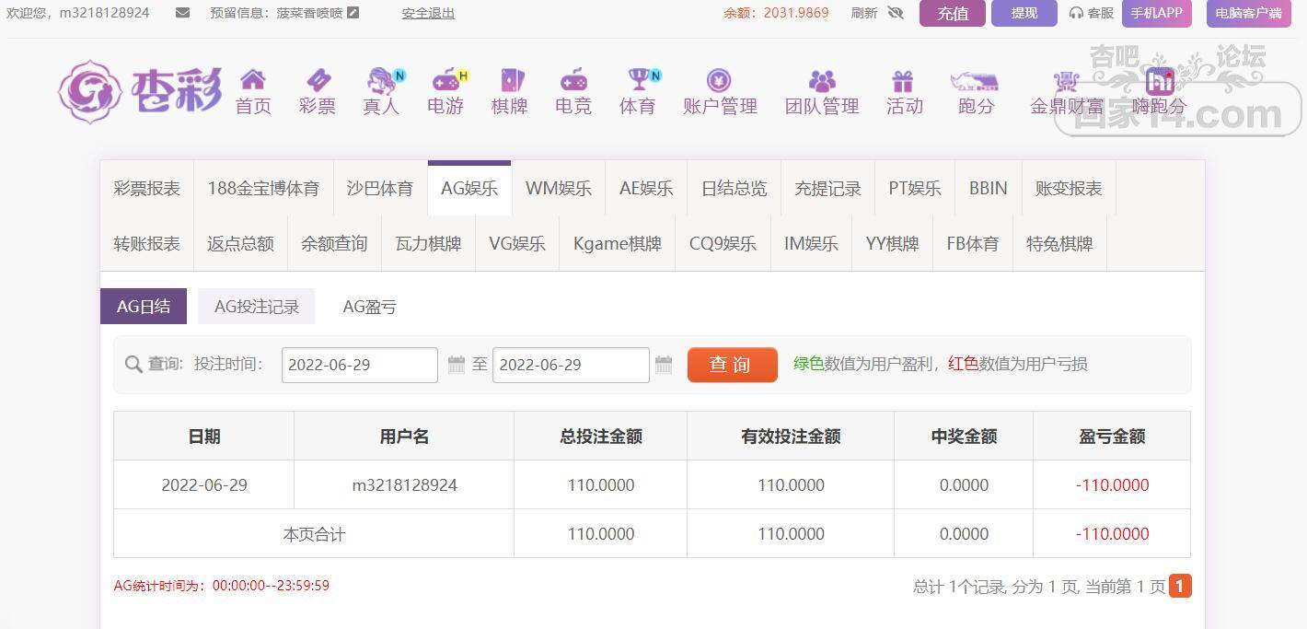
Task: Switch to the IM娱乐 tab
Action: pyautogui.click(x=811, y=244)
